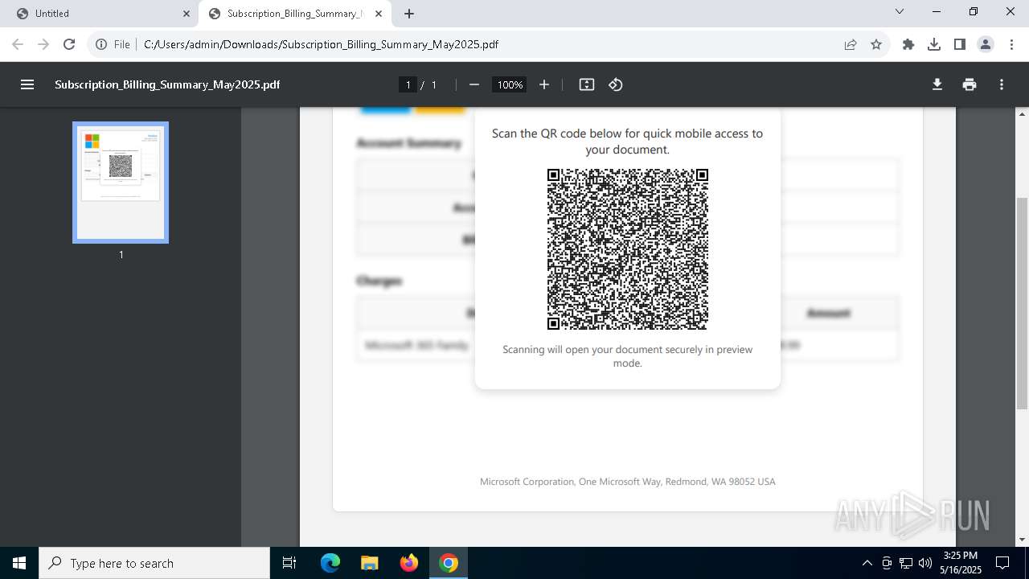The height and width of the screenshot is (579, 1029).
Task: Open the Extensions puzzle icon
Action: tap(908, 44)
